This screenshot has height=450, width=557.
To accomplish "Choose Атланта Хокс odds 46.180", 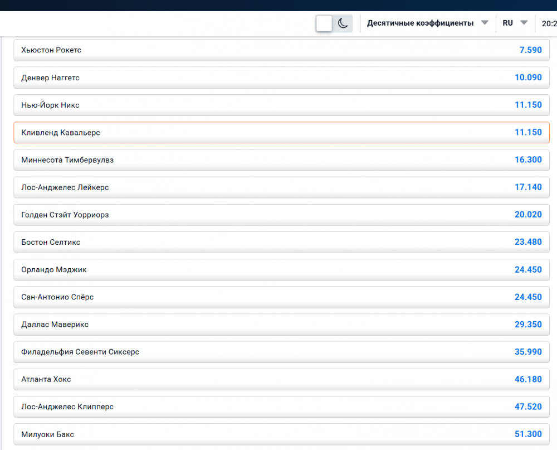I will tap(281, 379).
